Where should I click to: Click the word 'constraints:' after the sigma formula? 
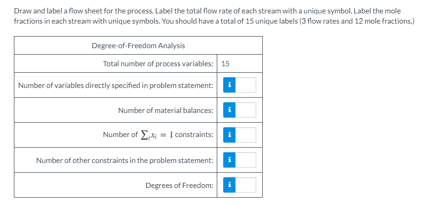click(194, 135)
